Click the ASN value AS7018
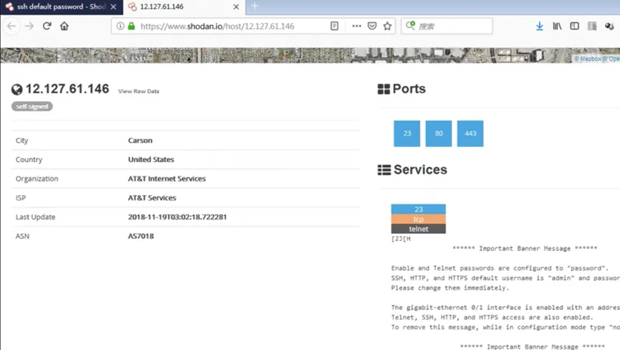This screenshot has height=350, width=620. [x=140, y=236]
